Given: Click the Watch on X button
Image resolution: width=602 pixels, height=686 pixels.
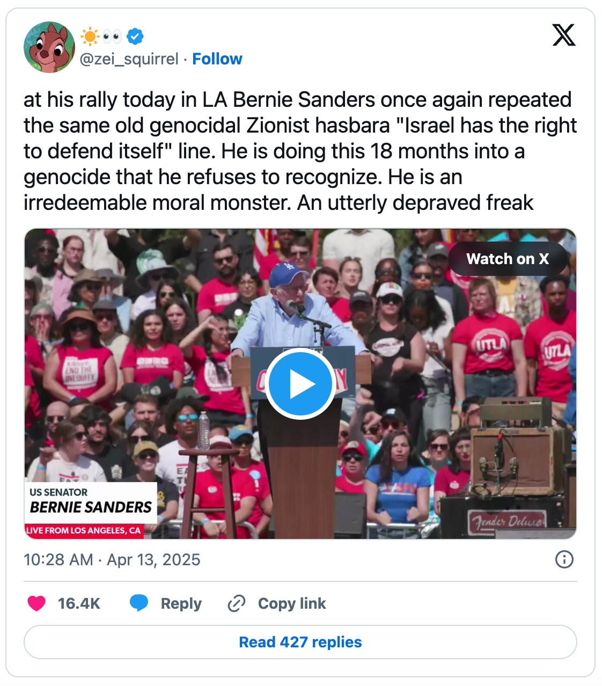Looking at the screenshot, I should coord(507,259).
